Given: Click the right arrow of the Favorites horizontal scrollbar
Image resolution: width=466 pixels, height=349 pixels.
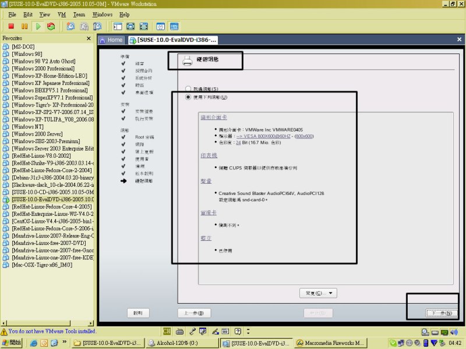Looking at the screenshot, I should [91, 323].
